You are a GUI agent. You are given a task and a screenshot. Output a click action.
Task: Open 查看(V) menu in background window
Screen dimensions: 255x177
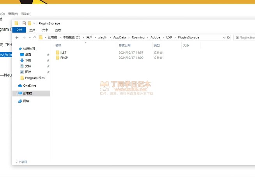[13, 14]
